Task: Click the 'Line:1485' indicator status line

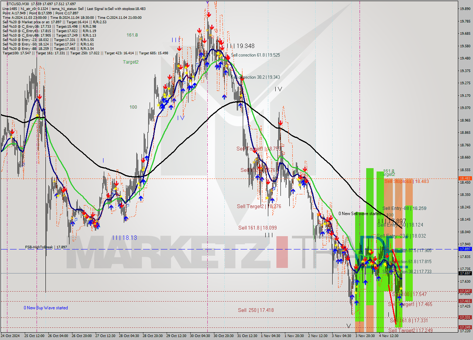Action: click(x=74, y=8)
